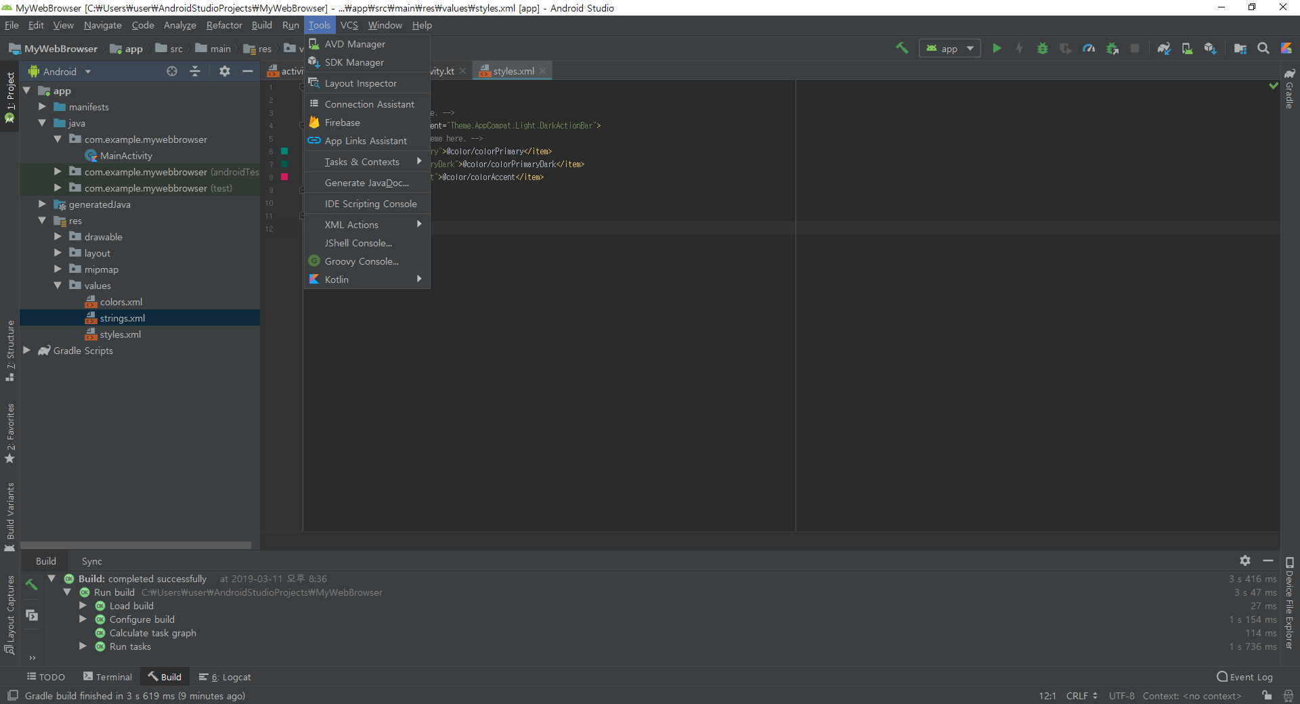Start debugging with the green bug icon
Image resolution: width=1300 pixels, height=704 pixels.
[x=1043, y=48]
